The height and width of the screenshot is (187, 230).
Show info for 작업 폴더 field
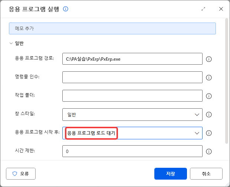coord(209,96)
